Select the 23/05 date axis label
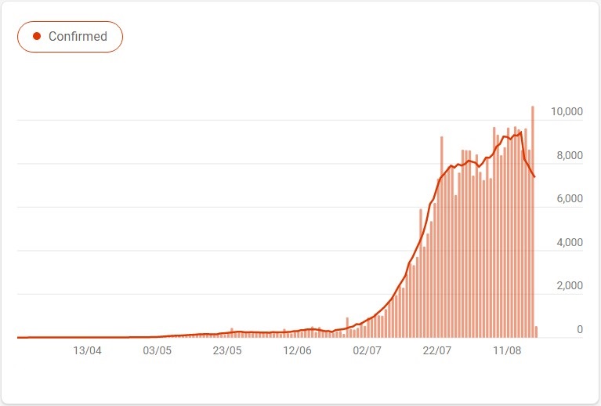The width and height of the screenshot is (601, 406). point(227,351)
